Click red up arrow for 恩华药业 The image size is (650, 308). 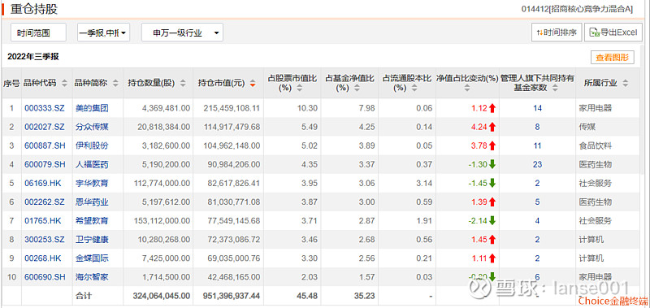492,202
